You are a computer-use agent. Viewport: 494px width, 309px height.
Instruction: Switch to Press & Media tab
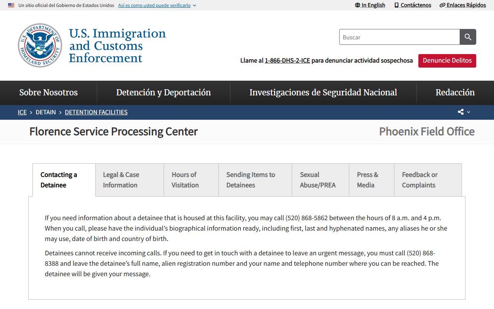coord(372,180)
